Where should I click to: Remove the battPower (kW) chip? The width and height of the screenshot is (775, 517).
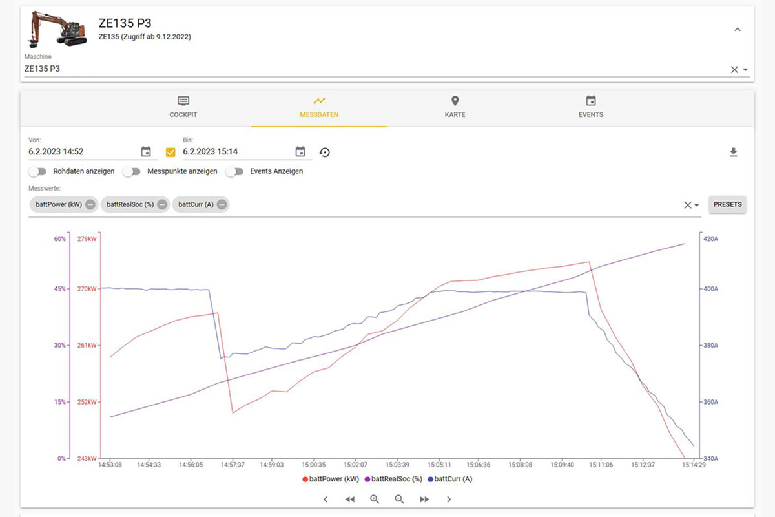coord(90,205)
